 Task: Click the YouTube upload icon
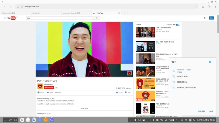205,18
